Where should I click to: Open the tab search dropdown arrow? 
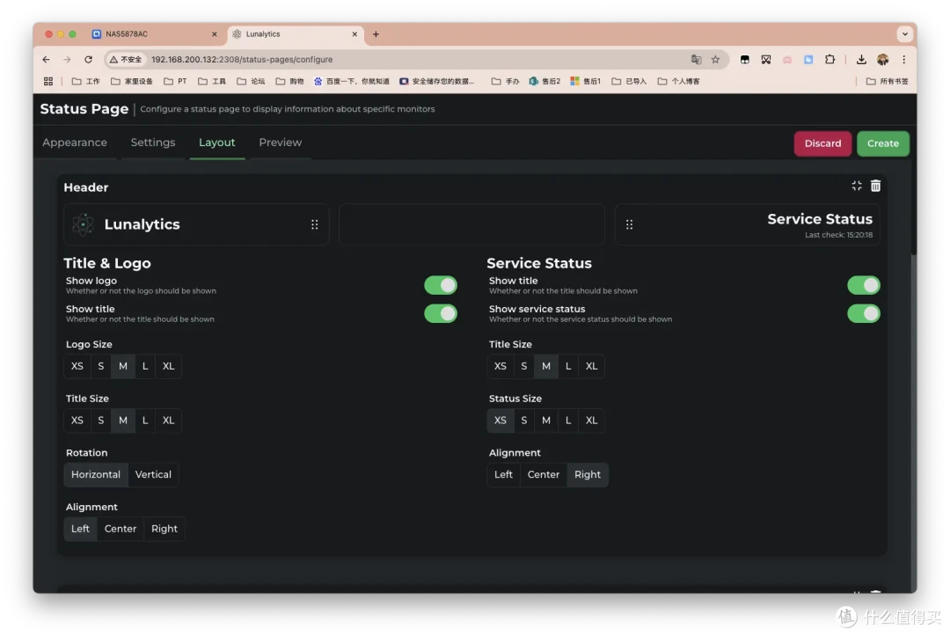[x=904, y=34]
